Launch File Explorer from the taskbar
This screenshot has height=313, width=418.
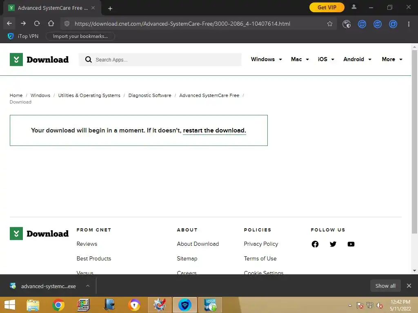[33, 305]
